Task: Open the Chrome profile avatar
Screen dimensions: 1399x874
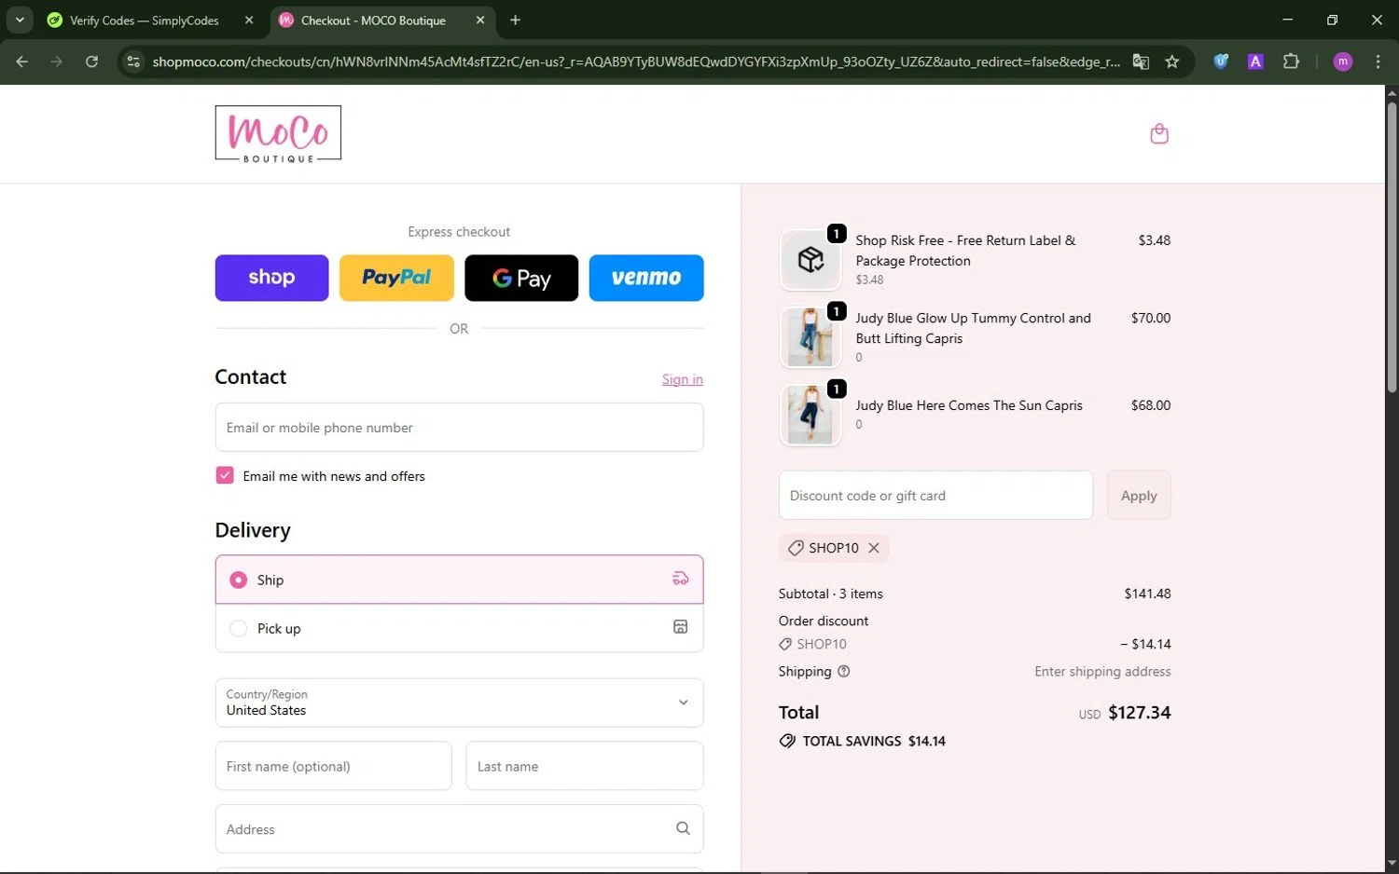Action: (1343, 61)
